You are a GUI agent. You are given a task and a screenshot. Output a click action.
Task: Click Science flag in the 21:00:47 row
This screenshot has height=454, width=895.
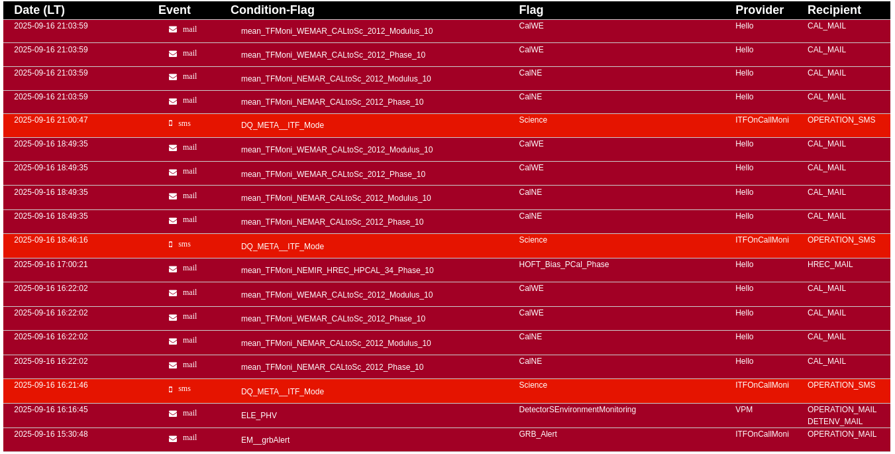click(x=533, y=120)
